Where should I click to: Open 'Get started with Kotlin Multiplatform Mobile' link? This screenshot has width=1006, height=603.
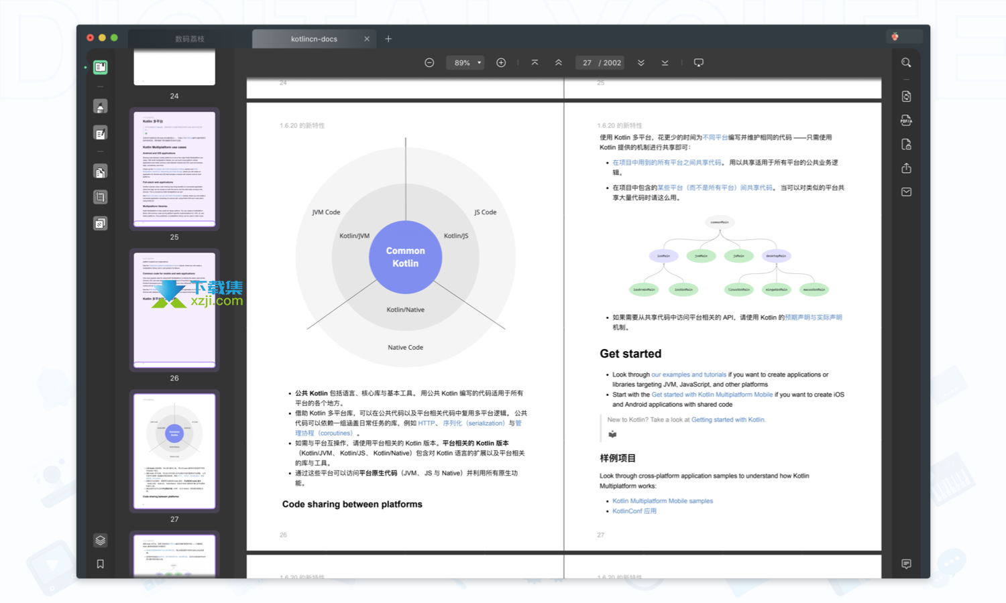(x=712, y=395)
